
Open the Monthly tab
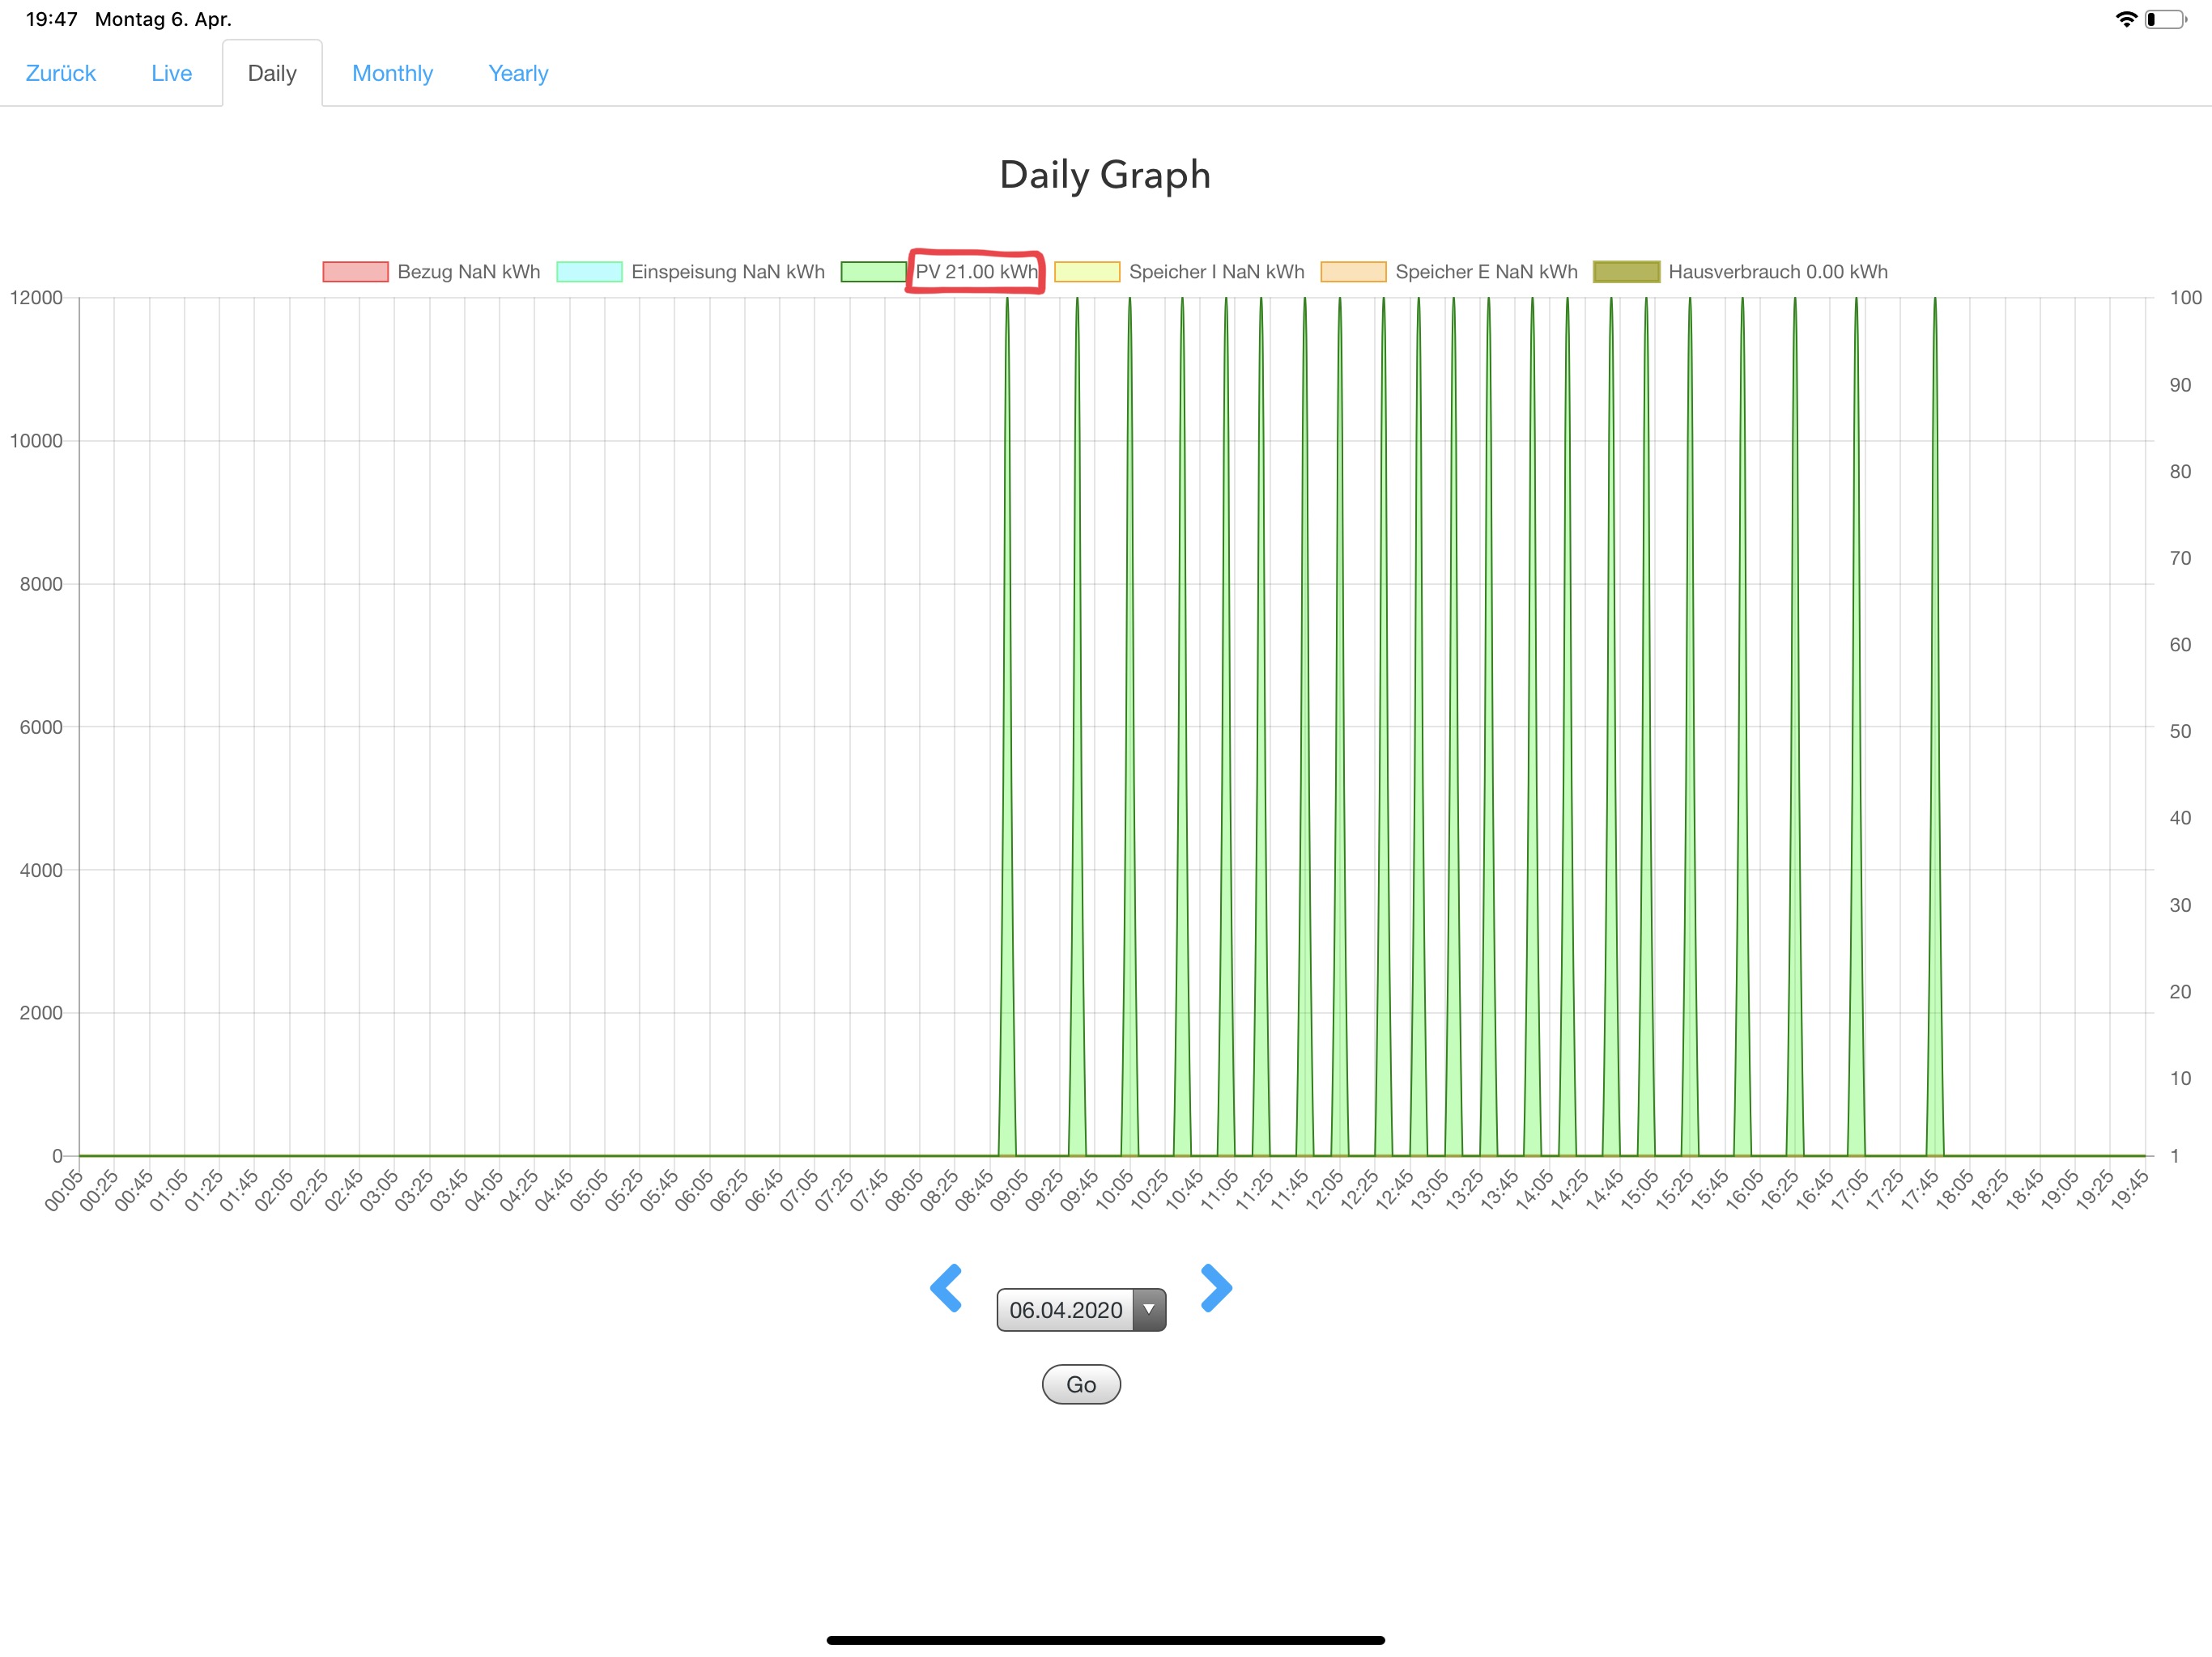click(392, 73)
